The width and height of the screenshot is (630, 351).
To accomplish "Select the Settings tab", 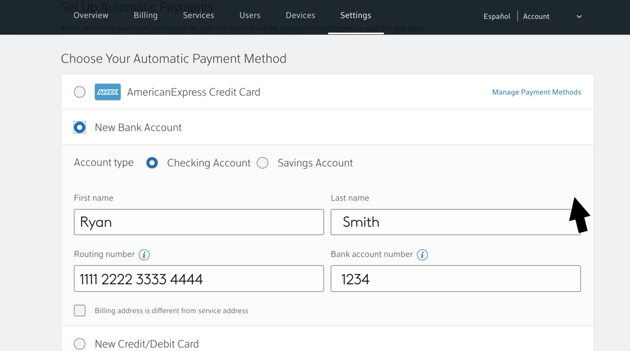I will [355, 15].
